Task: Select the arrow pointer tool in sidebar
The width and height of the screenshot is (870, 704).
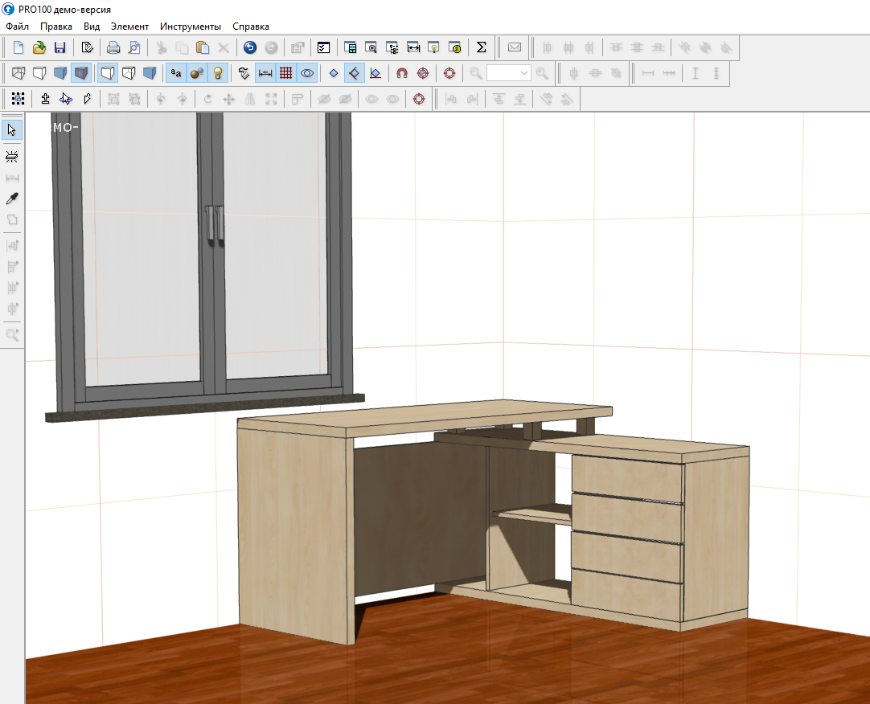Action: click(11, 130)
